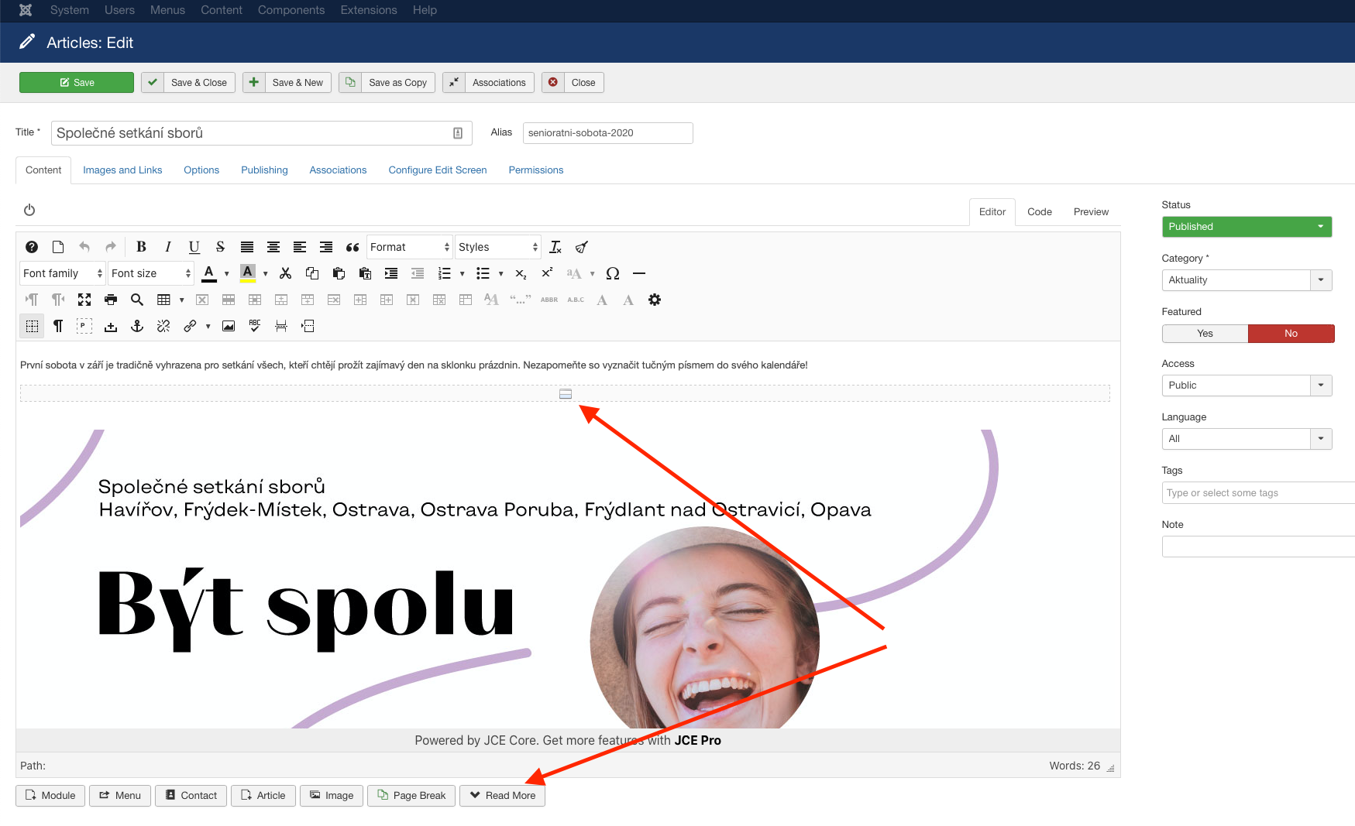This screenshot has height=826, width=1355.
Task: Toggle visual blocks display icon
Action: point(32,326)
